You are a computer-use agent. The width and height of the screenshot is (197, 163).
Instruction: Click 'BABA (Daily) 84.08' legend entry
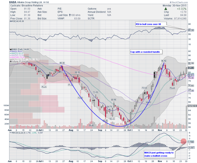click(x=19, y=50)
